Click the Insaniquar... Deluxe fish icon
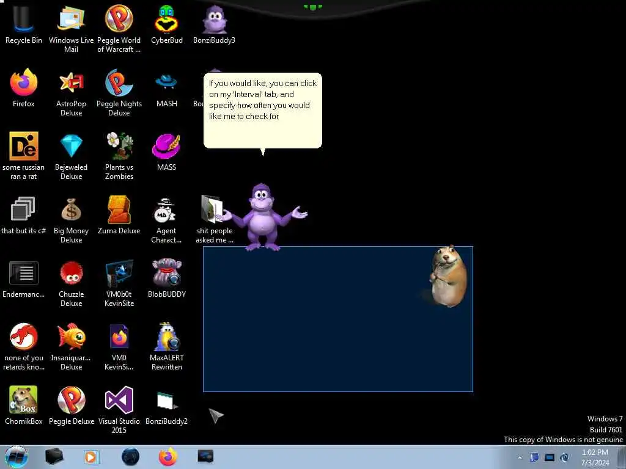Screen dimensions: 626x469 click(x=71, y=347)
